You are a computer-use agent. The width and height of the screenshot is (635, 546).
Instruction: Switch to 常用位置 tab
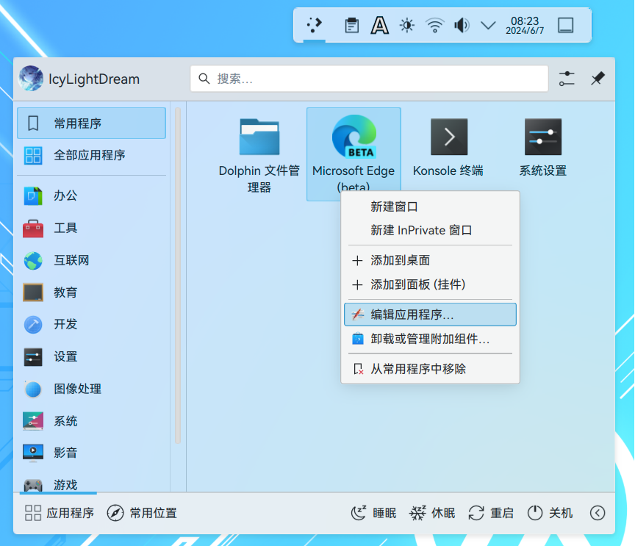tap(143, 513)
